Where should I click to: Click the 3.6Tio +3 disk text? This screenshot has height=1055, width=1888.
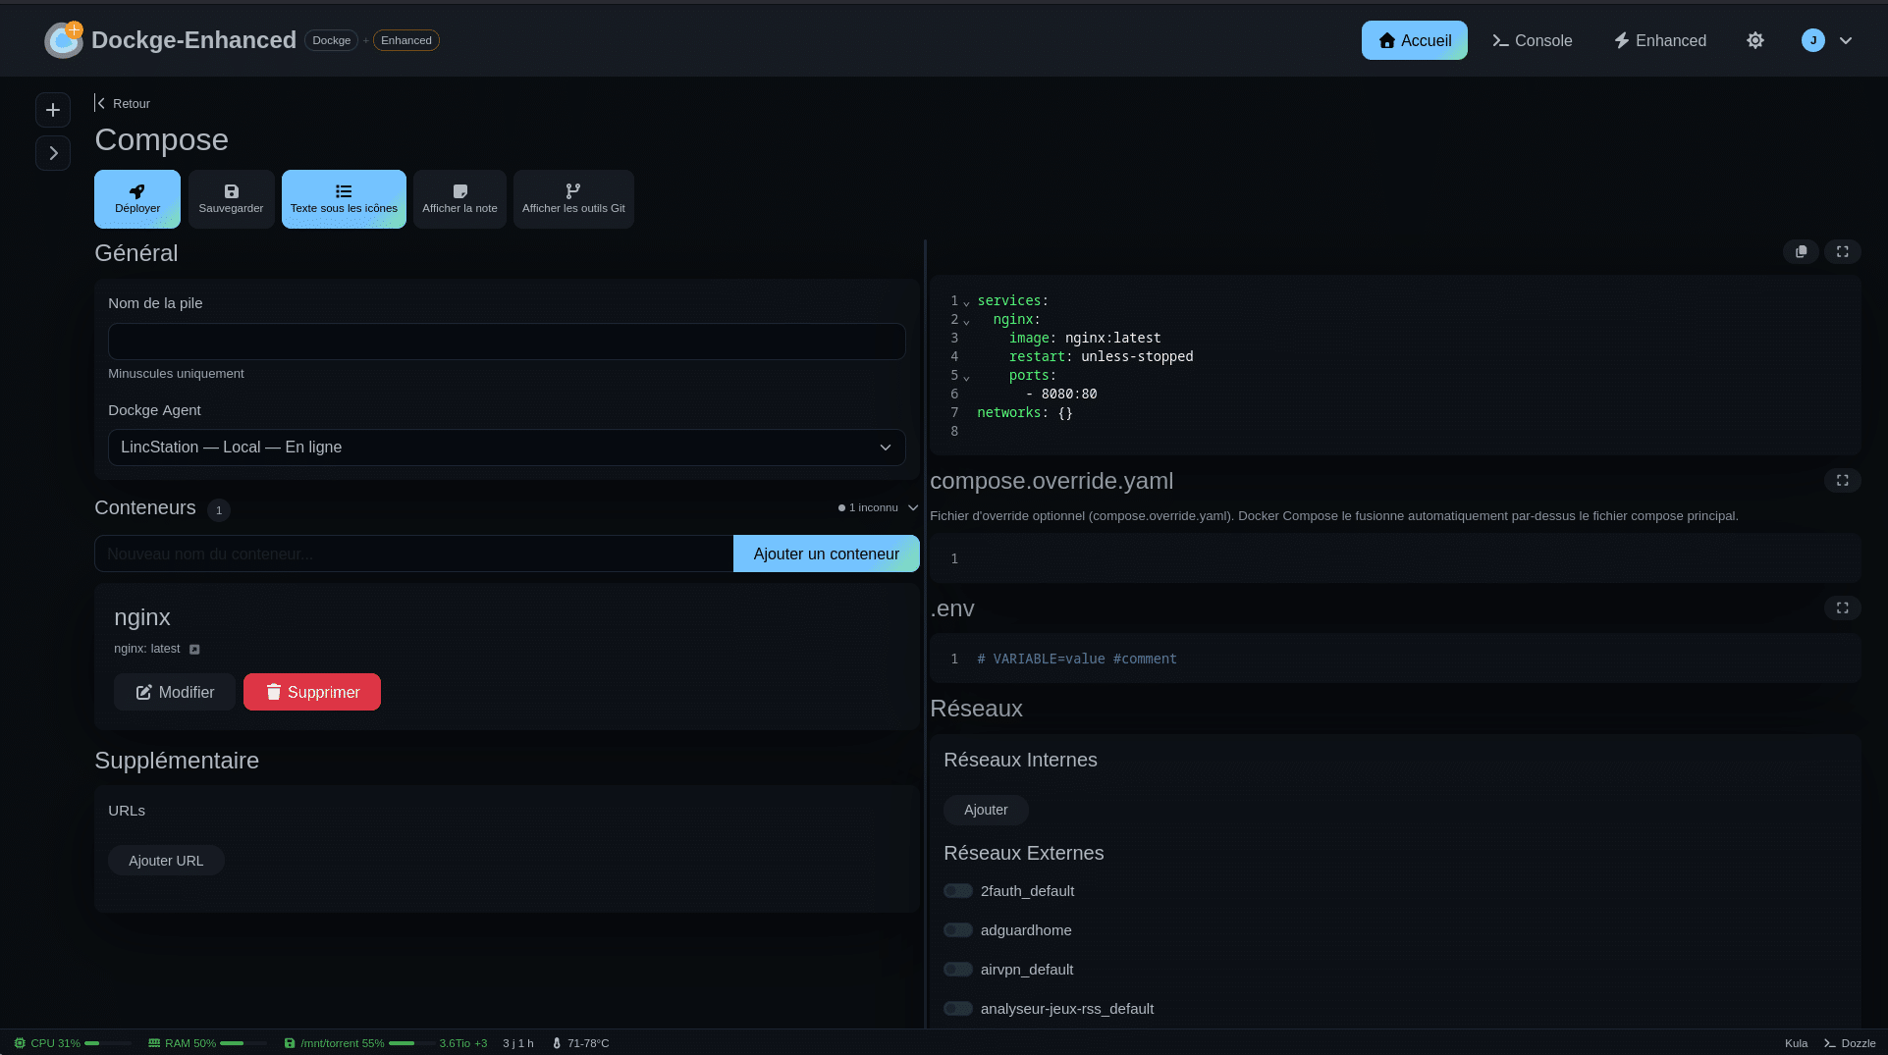click(x=463, y=1043)
